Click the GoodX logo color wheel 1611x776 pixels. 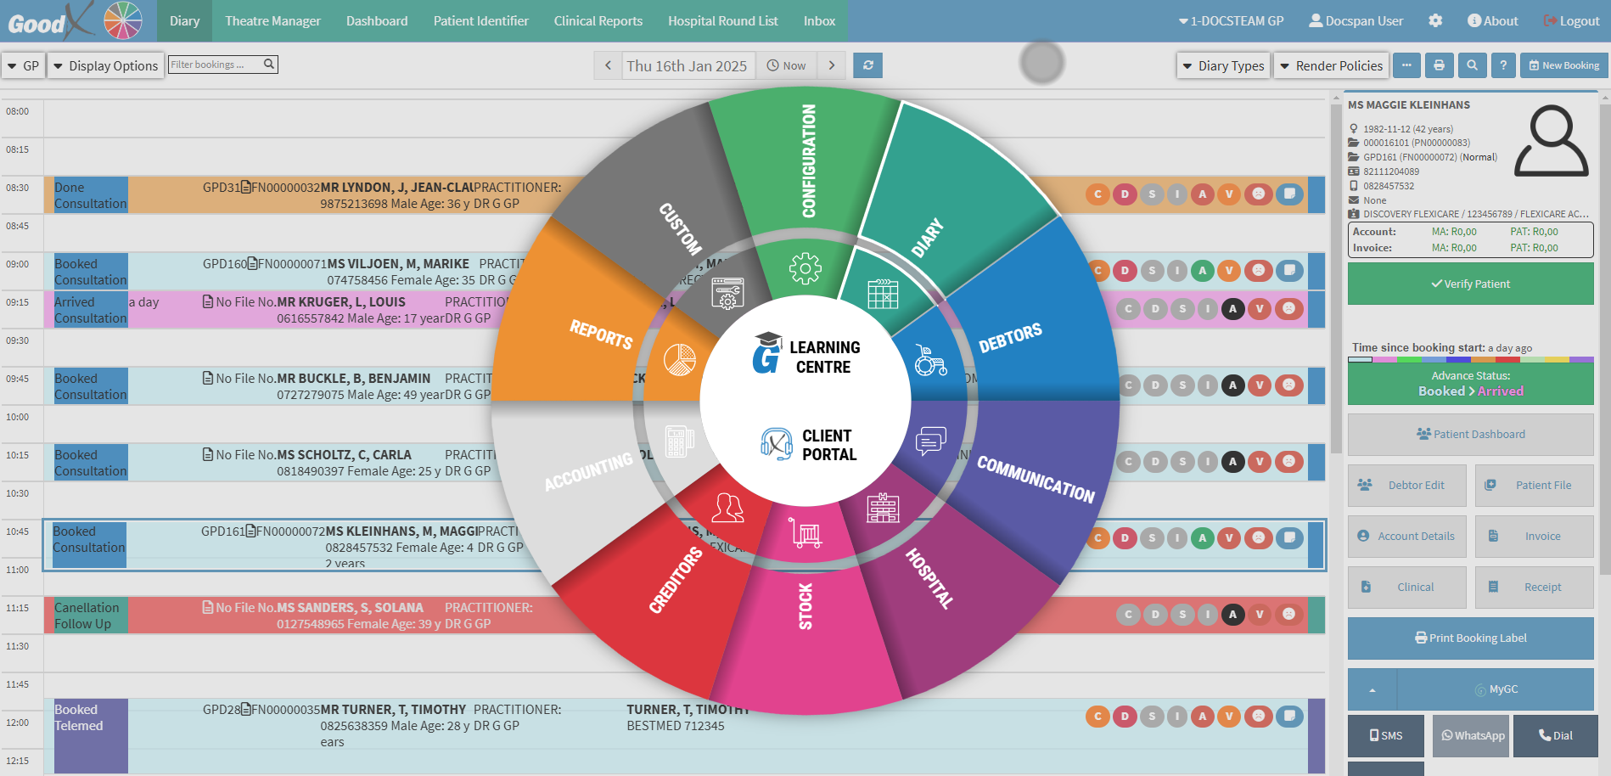click(x=123, y=20)
